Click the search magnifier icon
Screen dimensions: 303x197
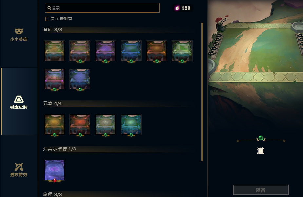49,8
